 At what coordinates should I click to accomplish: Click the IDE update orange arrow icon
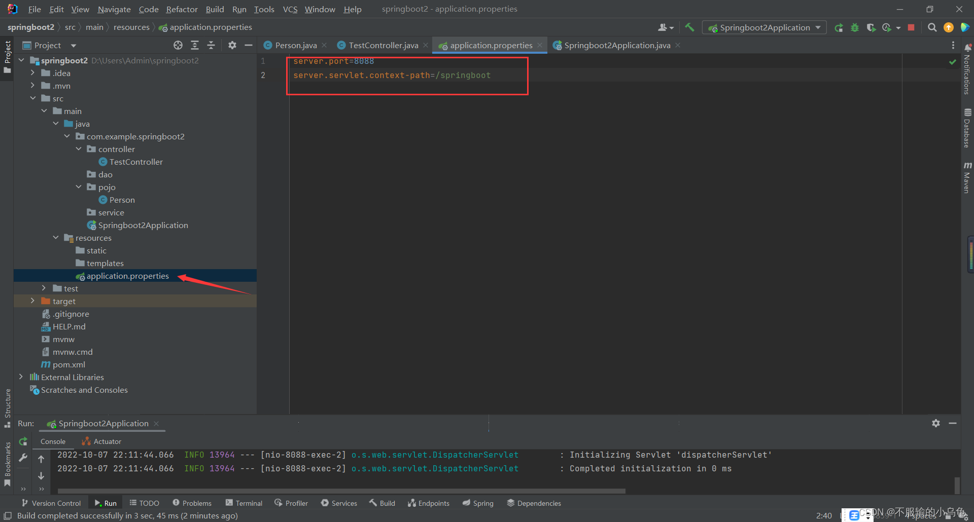948,27
